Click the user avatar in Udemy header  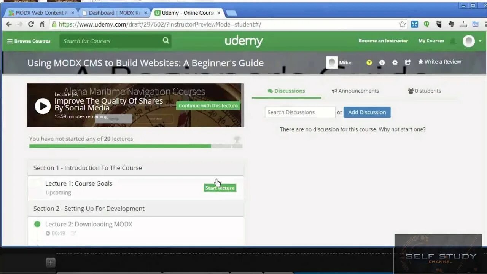[469, 41]
